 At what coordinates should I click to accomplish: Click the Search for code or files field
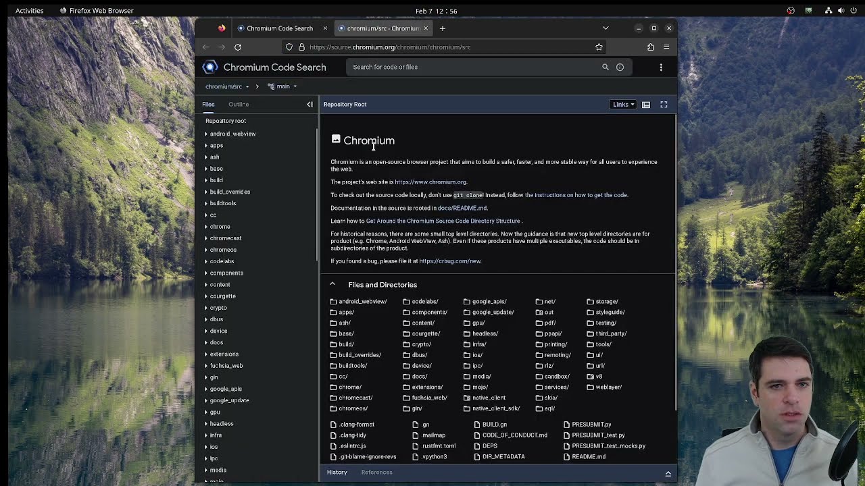tap(473, 67)
